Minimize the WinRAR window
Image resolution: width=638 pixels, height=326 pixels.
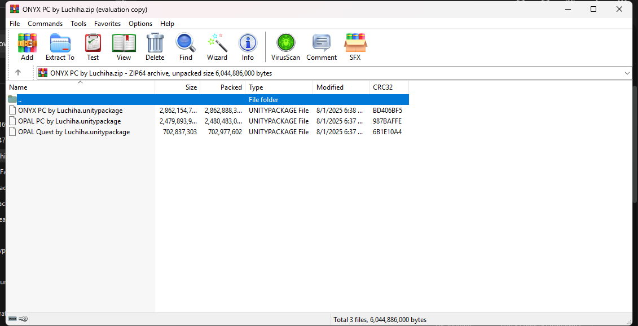[567, 9]
